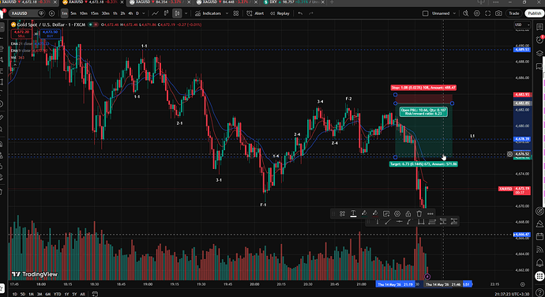Select the trend line favorite tool
Screen dimensions: 545x297
click(x=388, y=221)
